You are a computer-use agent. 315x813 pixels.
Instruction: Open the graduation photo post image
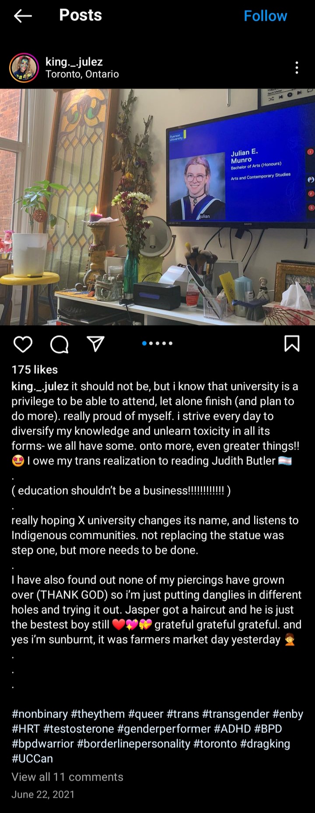click(157, 207)
